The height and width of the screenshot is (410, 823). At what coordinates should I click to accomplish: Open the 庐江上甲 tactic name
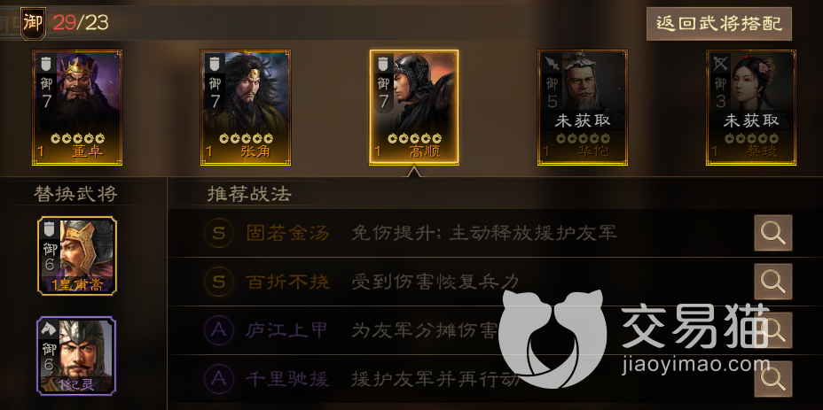286,331
